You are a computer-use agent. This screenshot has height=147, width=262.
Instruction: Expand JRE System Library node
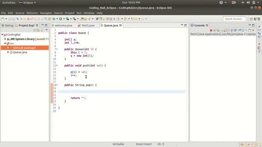click(x=5, y=39)
